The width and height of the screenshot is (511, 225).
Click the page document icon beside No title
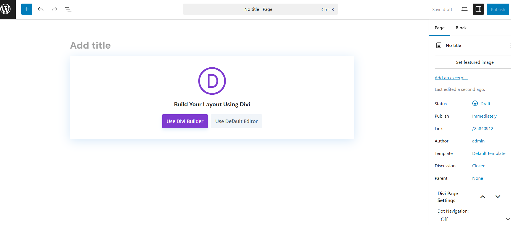click(x=439, y=45)
